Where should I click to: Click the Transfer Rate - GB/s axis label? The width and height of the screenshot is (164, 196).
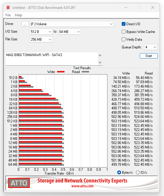pyautogui.click(x=59, y=173)
